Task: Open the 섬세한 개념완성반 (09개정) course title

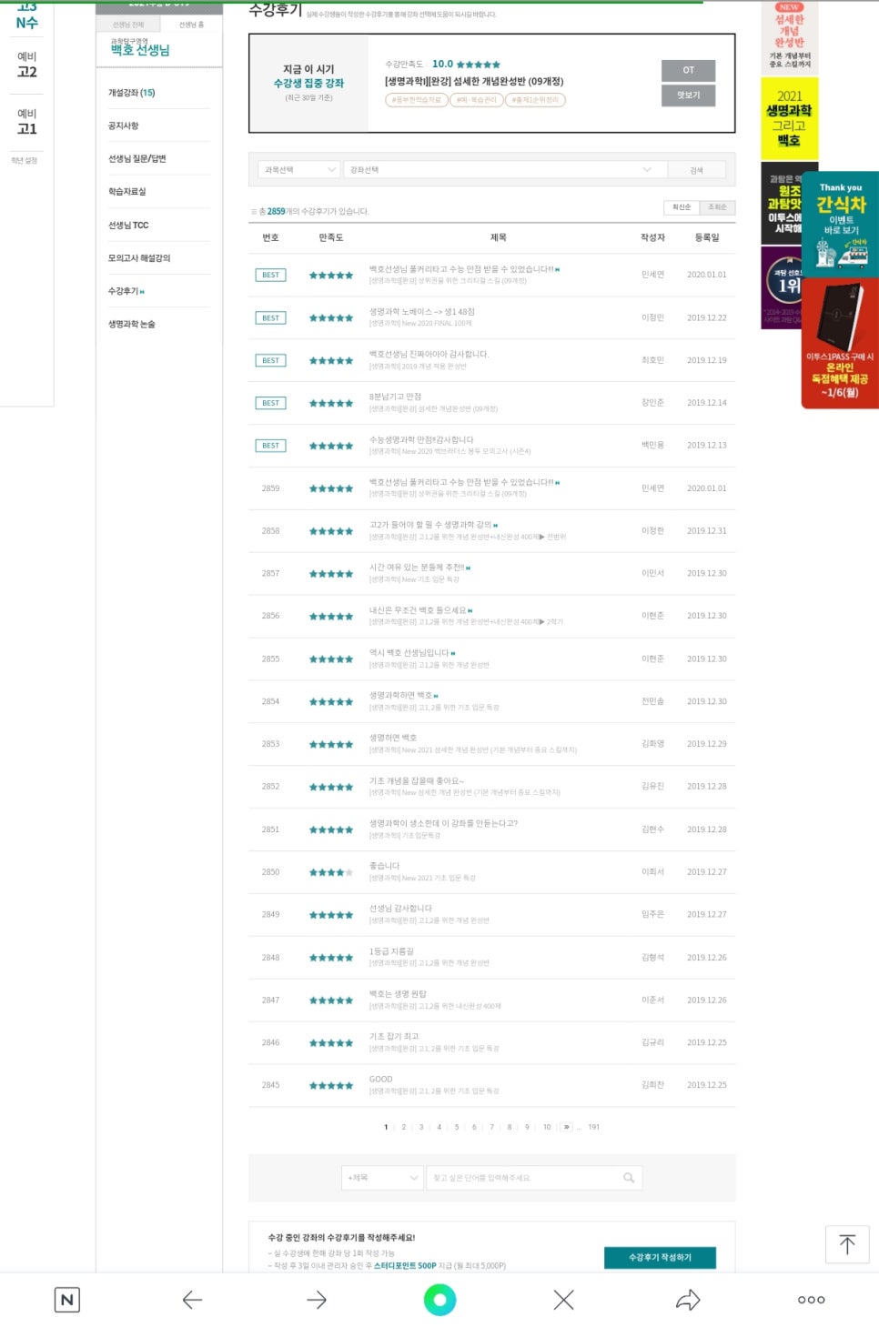Action: click(474, 82)
